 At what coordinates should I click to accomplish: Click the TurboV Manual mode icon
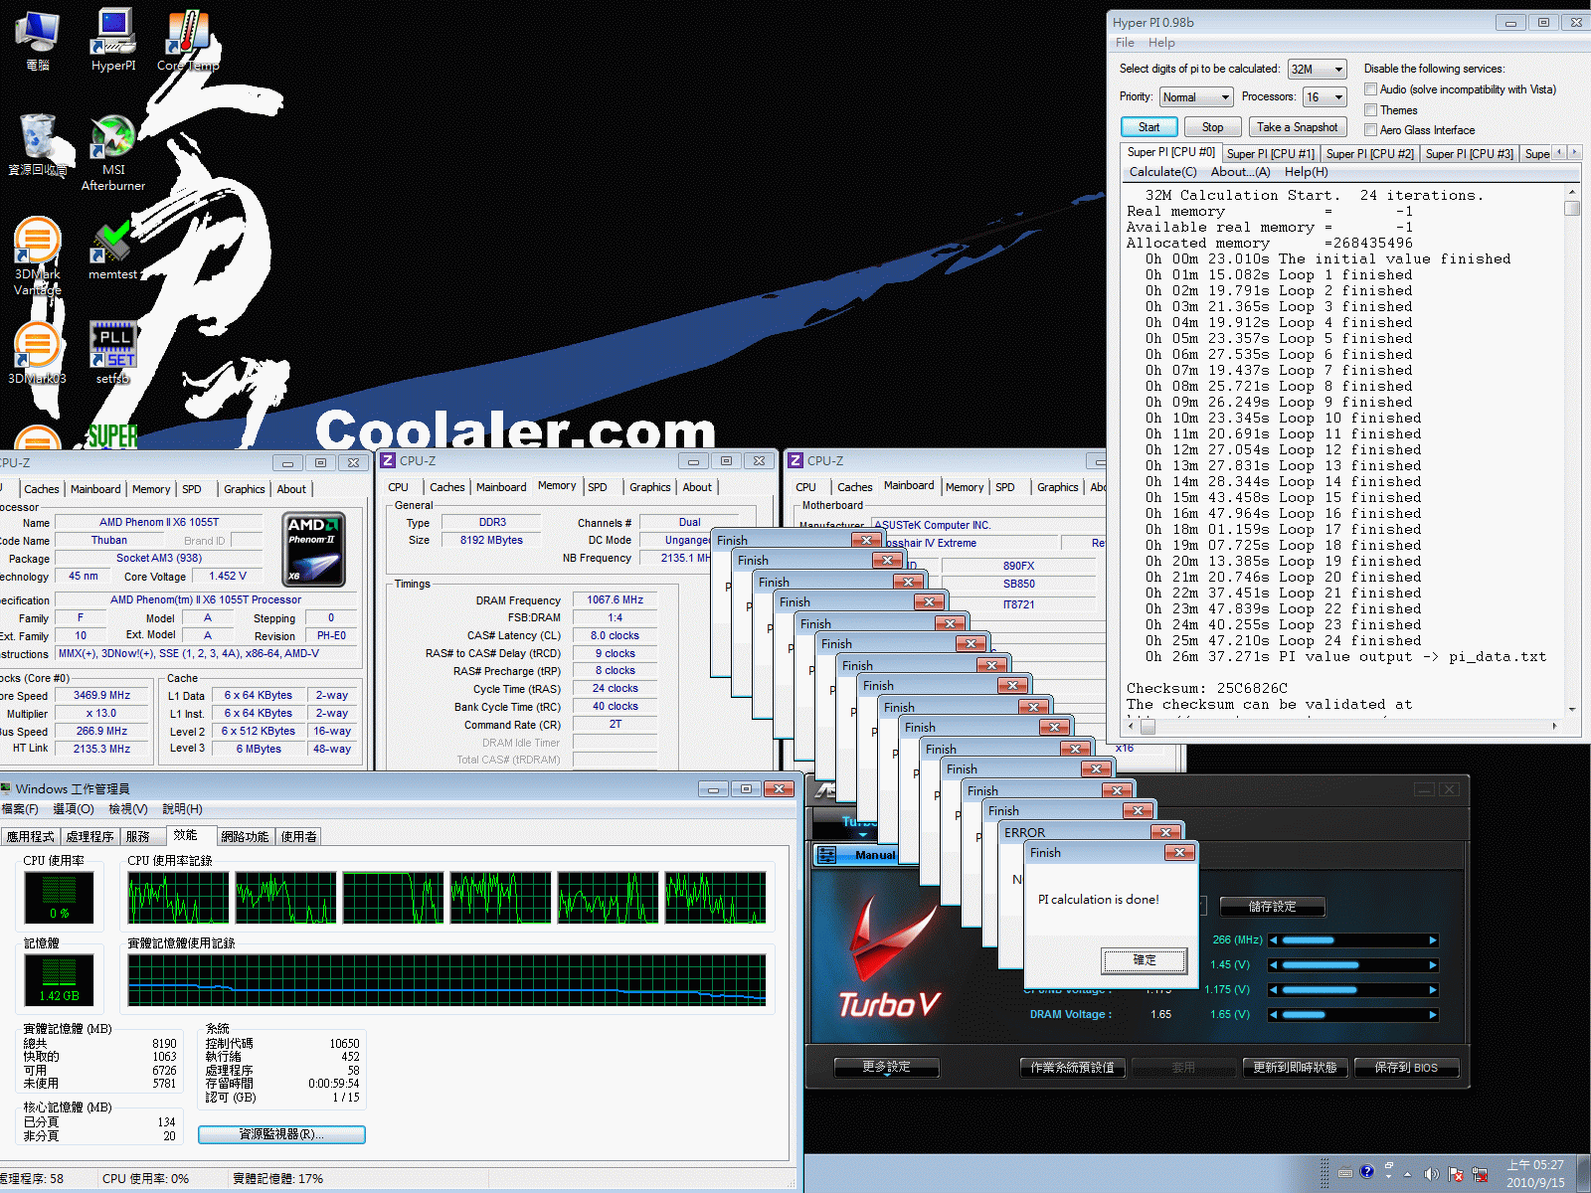[x=827, y=855]
